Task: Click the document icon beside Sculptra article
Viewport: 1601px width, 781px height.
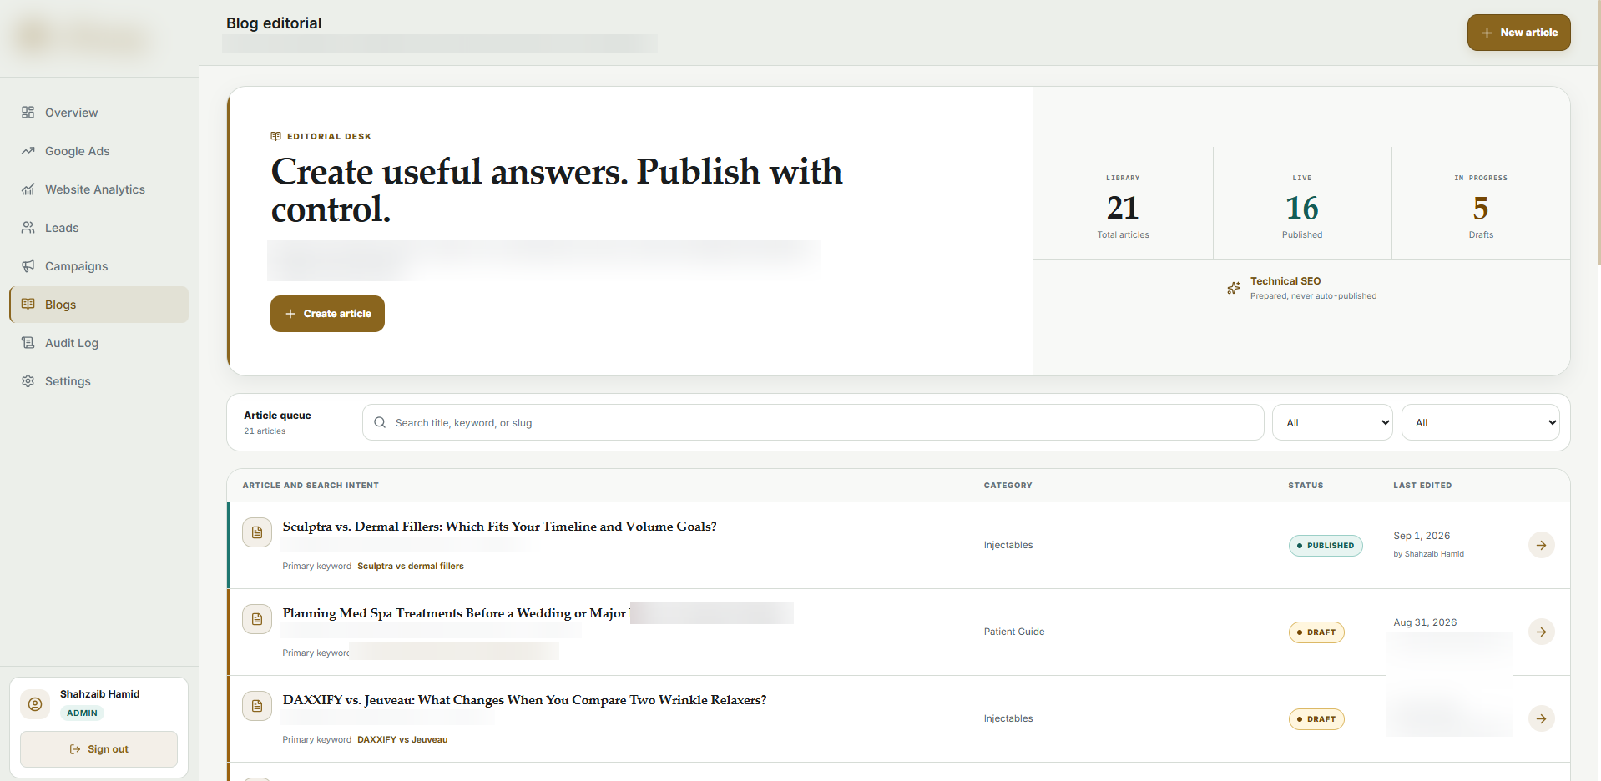Action: click(x=257, y=532)
